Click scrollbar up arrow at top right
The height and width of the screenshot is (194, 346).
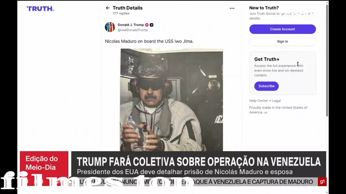click(327, 2)
